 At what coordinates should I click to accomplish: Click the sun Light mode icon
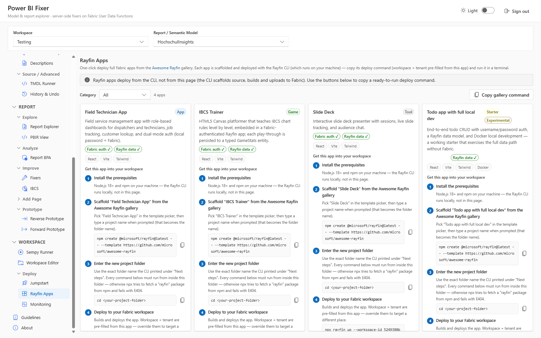point(463,11)
